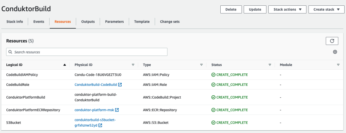Select ConduktorPlatformECRRepository logical ID cell

click(33, 110)
